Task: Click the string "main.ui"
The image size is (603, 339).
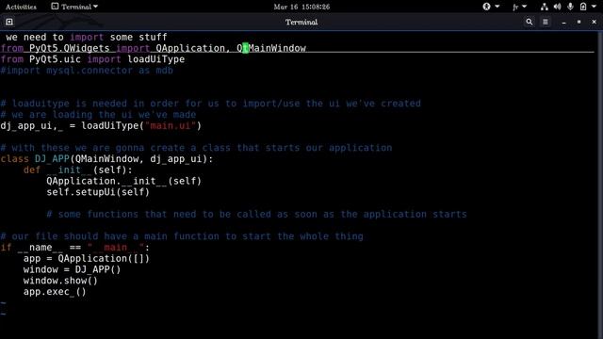Action: [x=171, y=125]
